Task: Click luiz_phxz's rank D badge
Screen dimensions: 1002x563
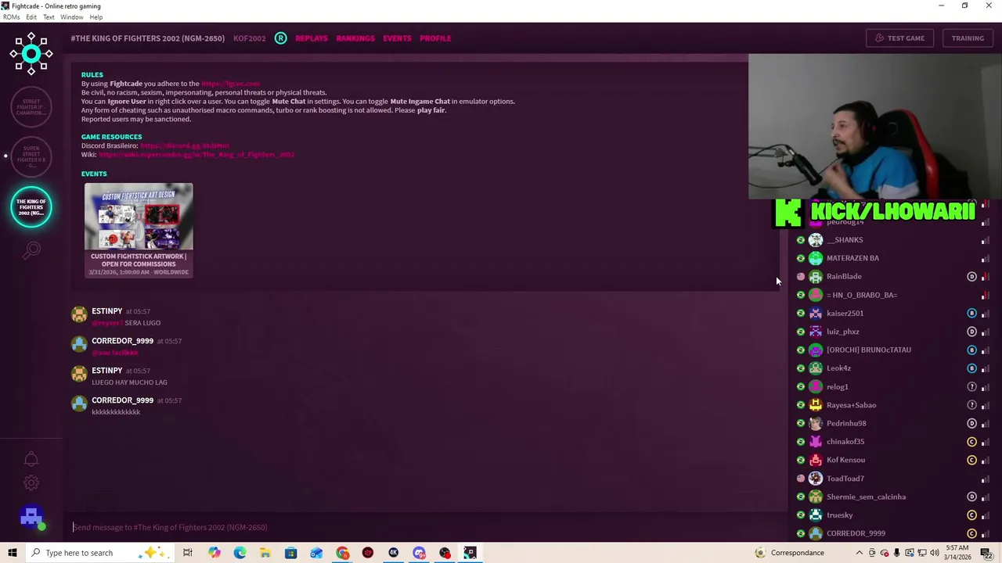Action: 971,332
